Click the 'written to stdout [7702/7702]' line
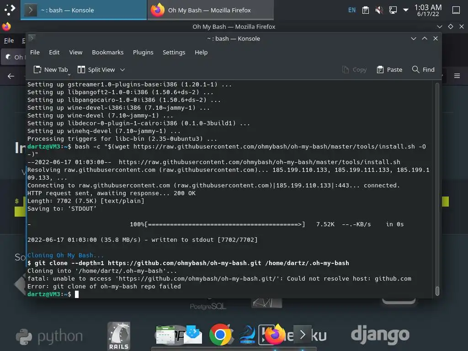Image resolution: width=468 pixels, height=351 pixels. click(x=143, y=239)
